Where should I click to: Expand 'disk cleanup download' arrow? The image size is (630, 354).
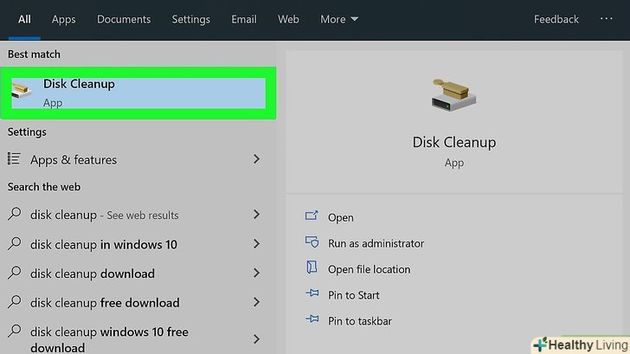[256, 273]
